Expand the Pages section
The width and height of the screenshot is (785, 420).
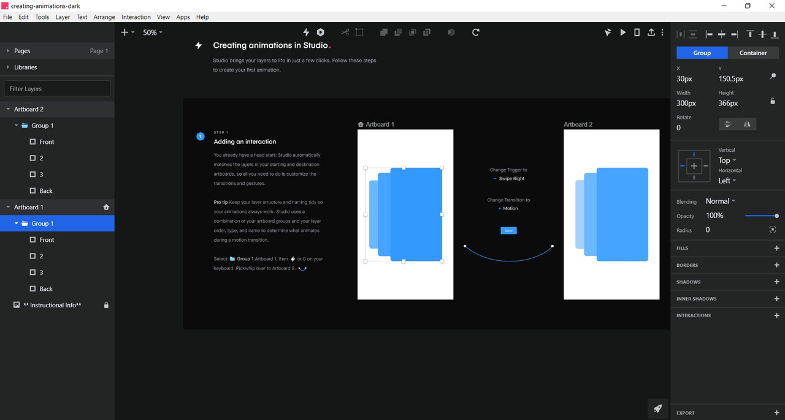tap(8, 51)
